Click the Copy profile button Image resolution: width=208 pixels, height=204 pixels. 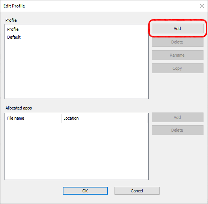click(177, 68)
